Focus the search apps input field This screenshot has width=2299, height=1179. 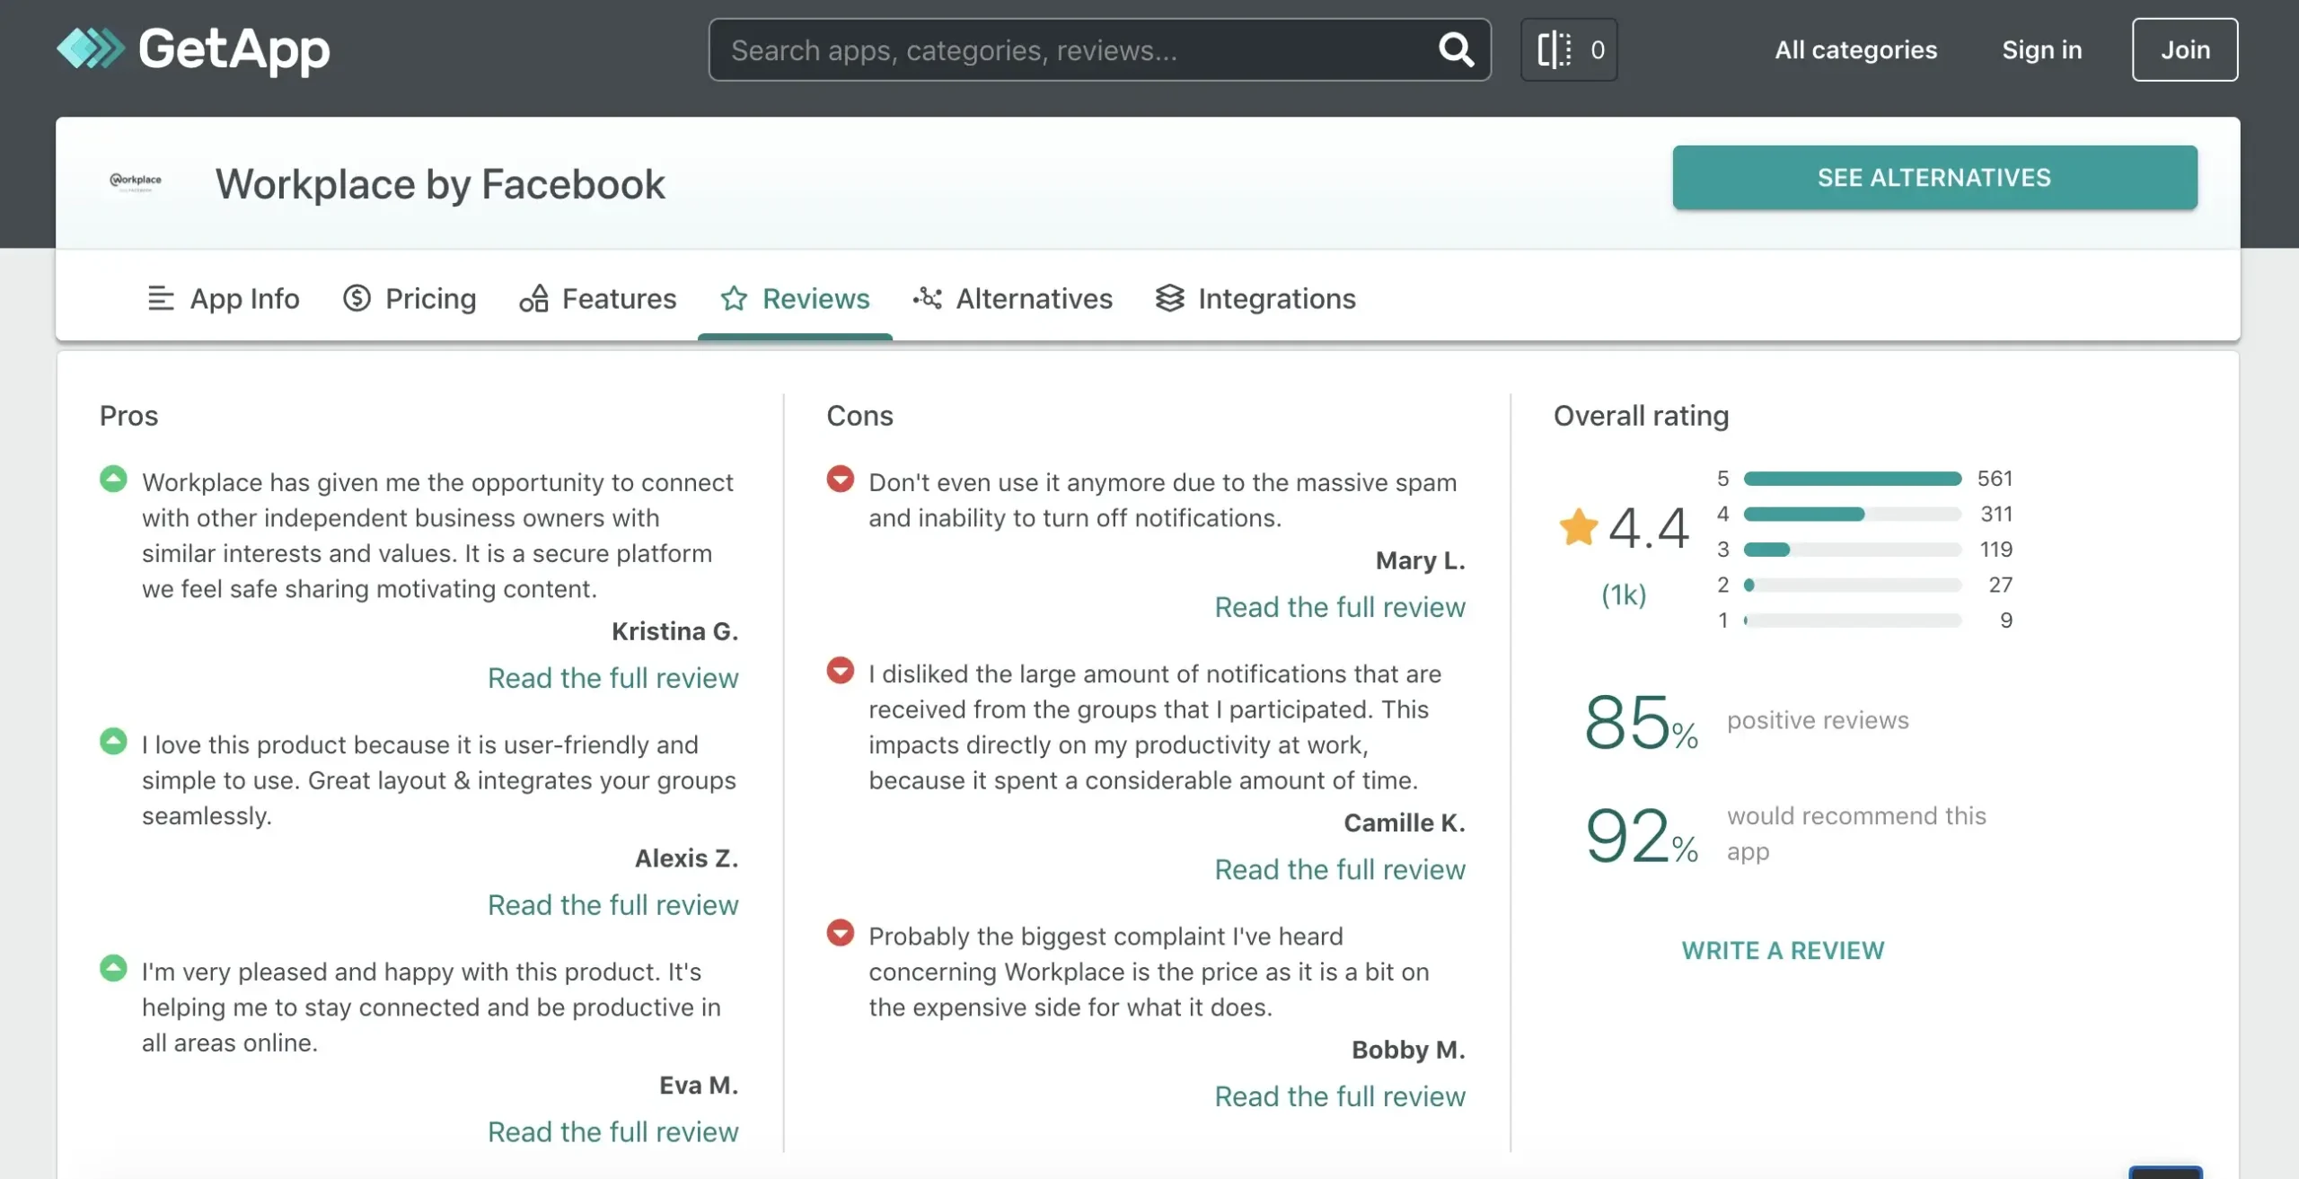[x=1069, y=49]
